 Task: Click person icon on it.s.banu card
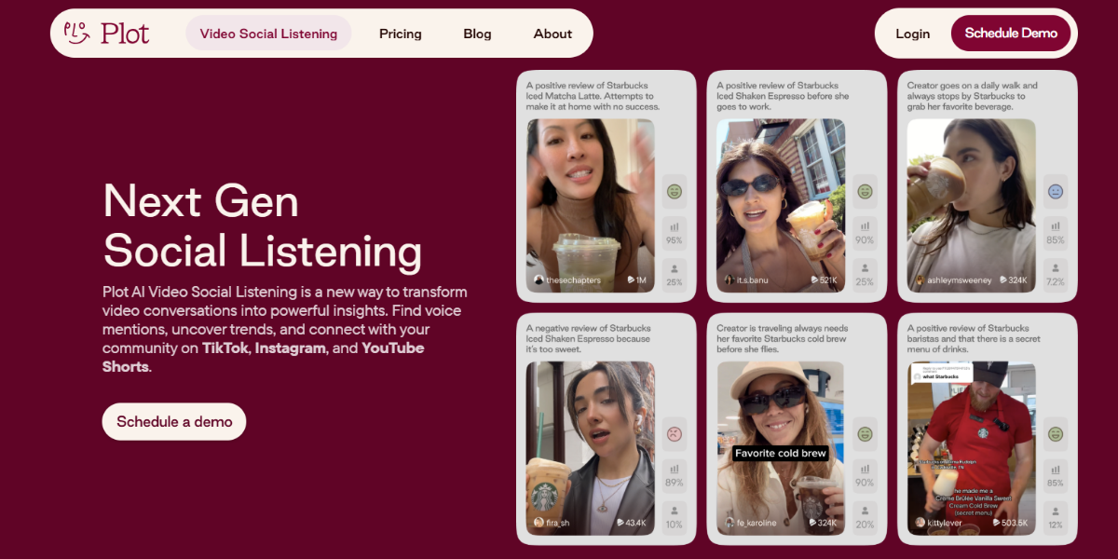click(865, 268)
